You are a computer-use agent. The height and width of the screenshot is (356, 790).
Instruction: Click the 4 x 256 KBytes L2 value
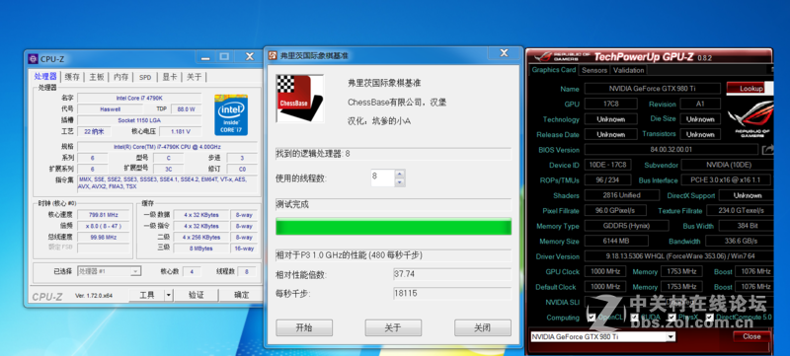[201, 238]
